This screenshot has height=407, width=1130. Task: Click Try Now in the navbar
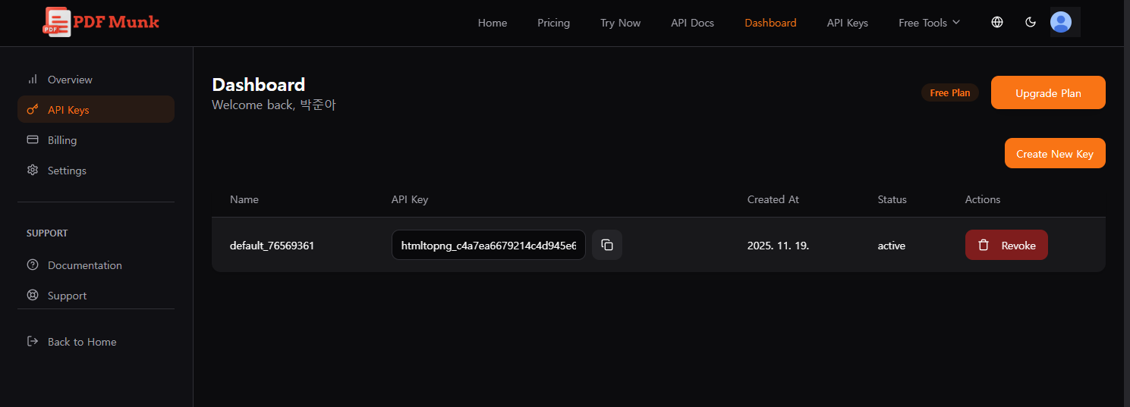tap(620, 23)
